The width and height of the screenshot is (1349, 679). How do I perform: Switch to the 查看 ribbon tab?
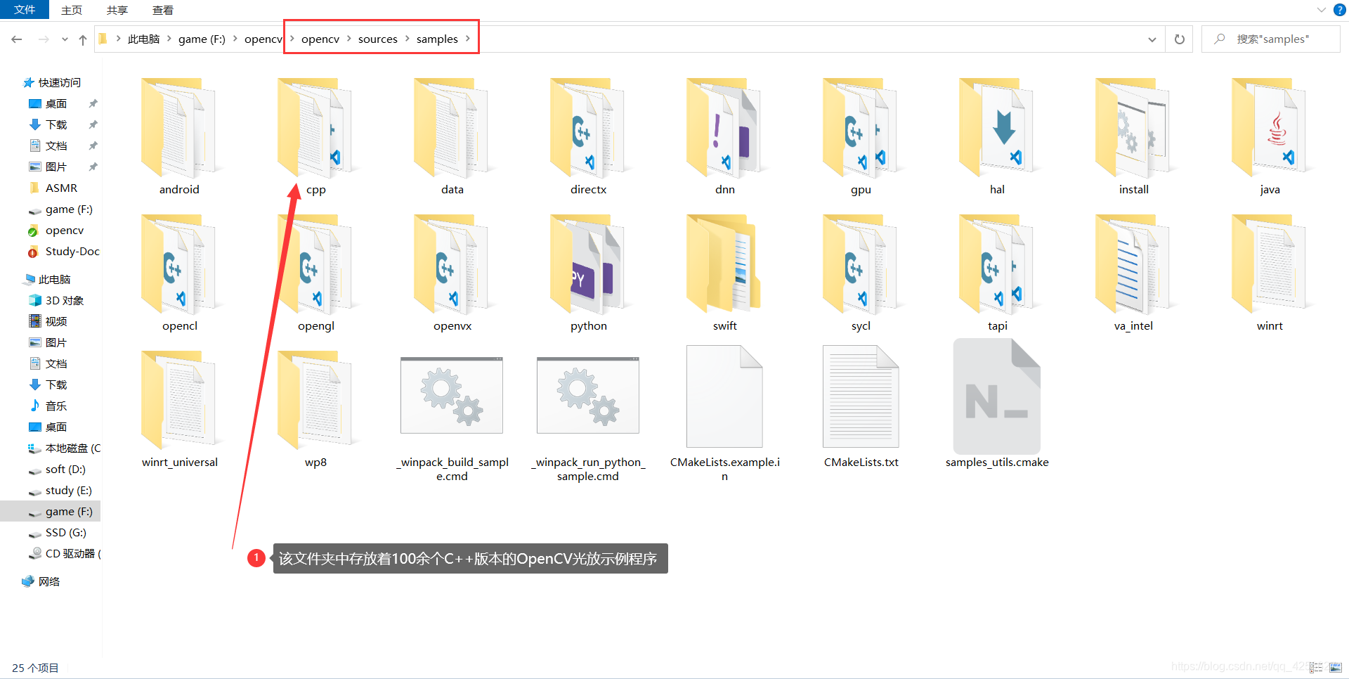click(163, 10)
